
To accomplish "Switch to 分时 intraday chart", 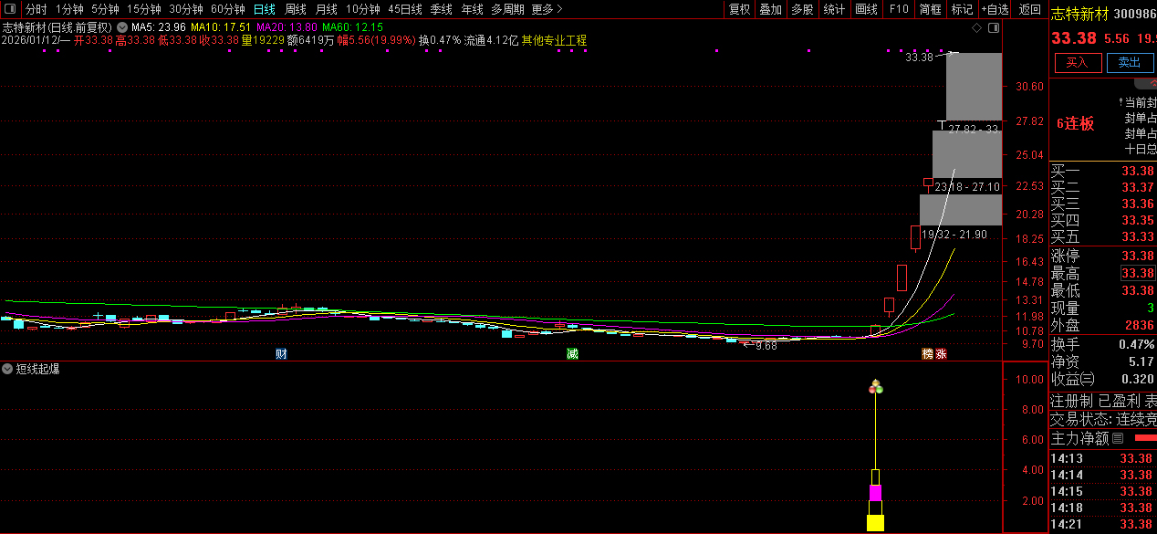I will (x=36, y=9).
